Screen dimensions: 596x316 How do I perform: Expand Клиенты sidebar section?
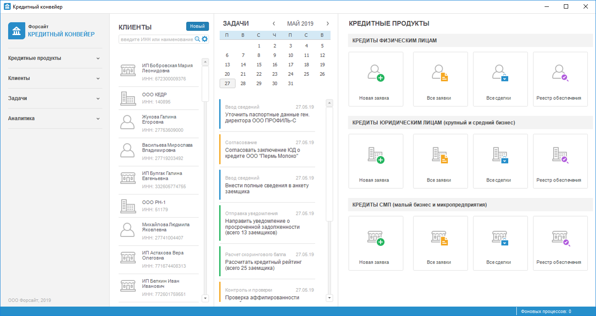(55, 78)
